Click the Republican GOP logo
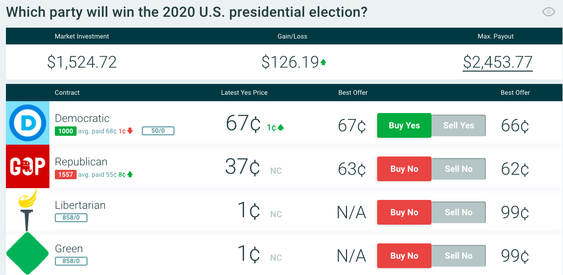Screen dimensions: 563x275 (x=28, y=166)
